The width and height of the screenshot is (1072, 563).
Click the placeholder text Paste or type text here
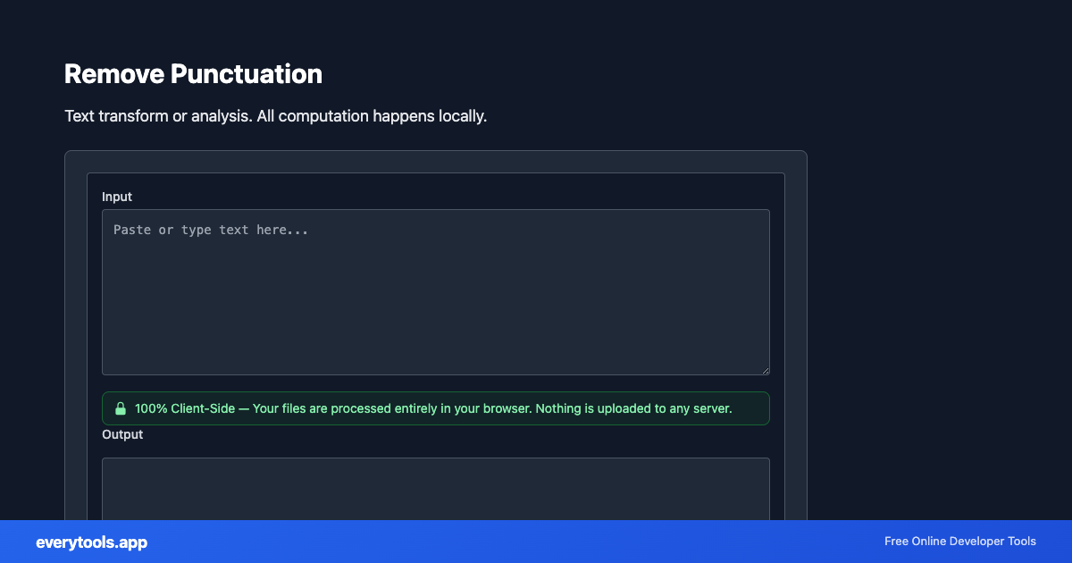(x=210, y=230)
